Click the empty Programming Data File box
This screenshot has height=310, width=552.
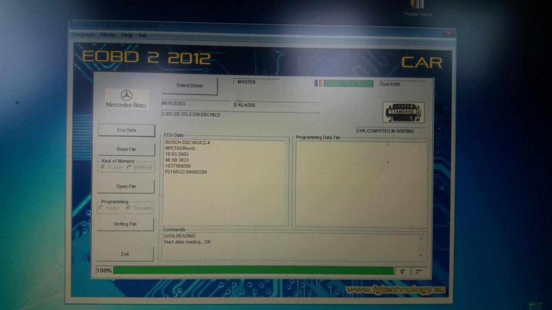(361, 183)
